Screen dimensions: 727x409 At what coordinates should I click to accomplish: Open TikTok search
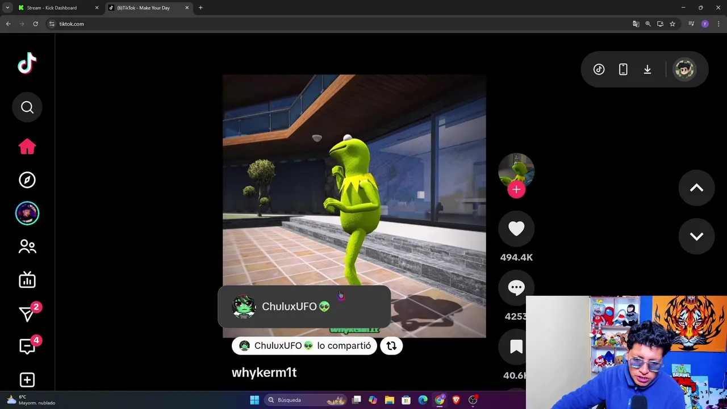point(27,107)
